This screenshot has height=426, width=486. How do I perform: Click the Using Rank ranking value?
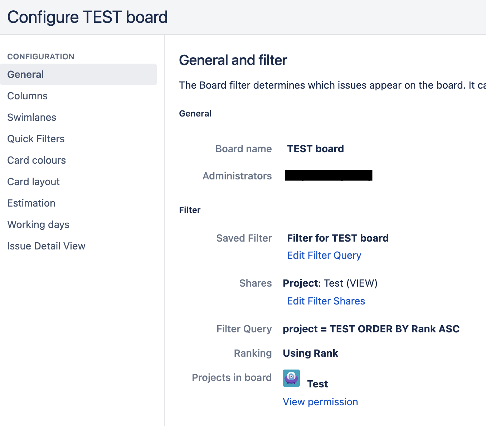point(310,353)
